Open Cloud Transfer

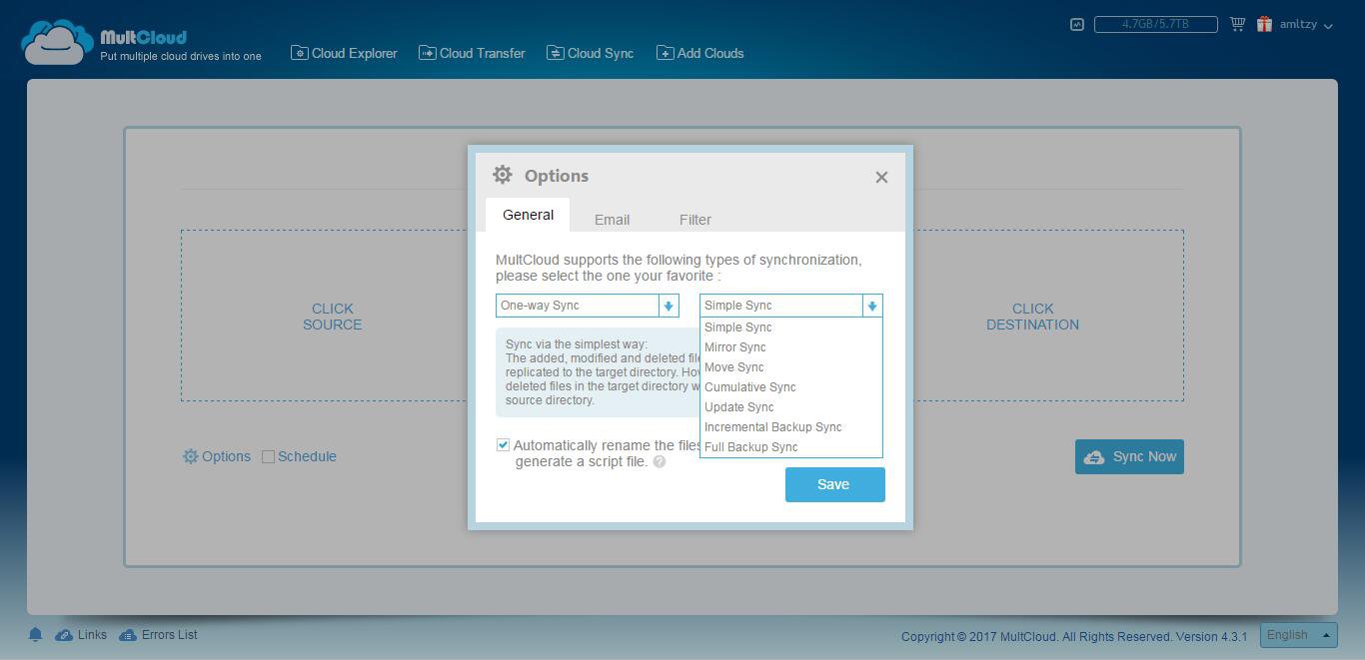coord(472,53)
